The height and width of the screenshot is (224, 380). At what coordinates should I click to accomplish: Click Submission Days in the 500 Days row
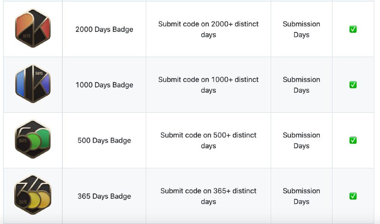(301, 141)
